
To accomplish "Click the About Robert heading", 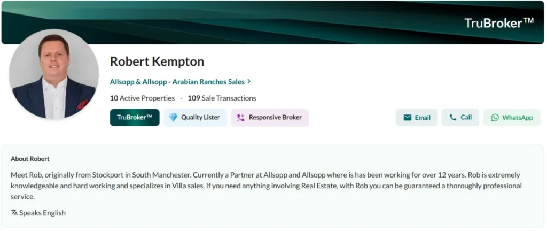I will point(30,159).
